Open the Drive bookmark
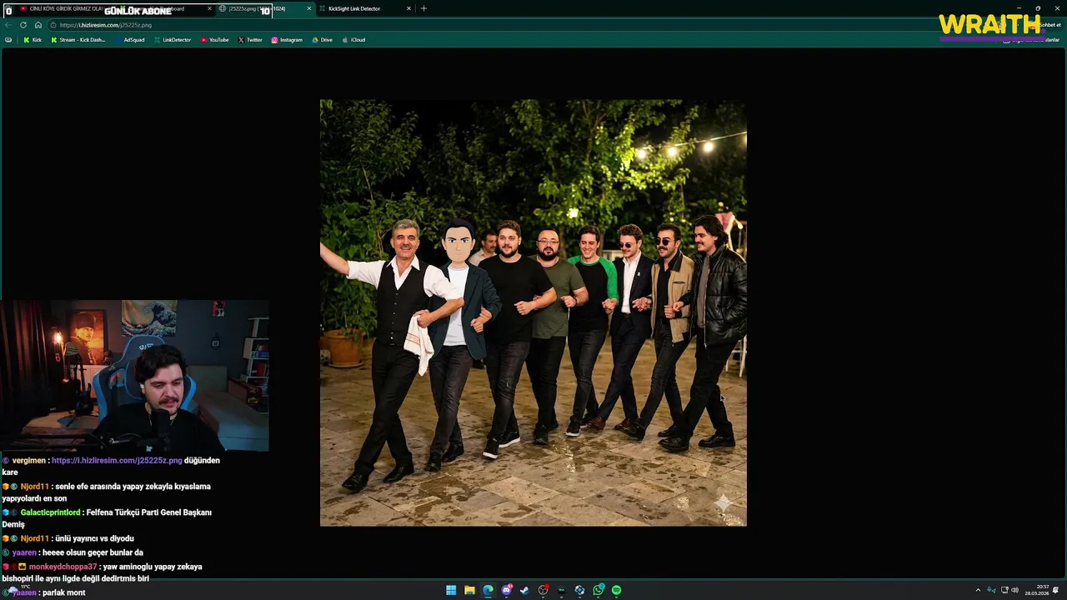The image size is (1067, 600). coord(322,39)
